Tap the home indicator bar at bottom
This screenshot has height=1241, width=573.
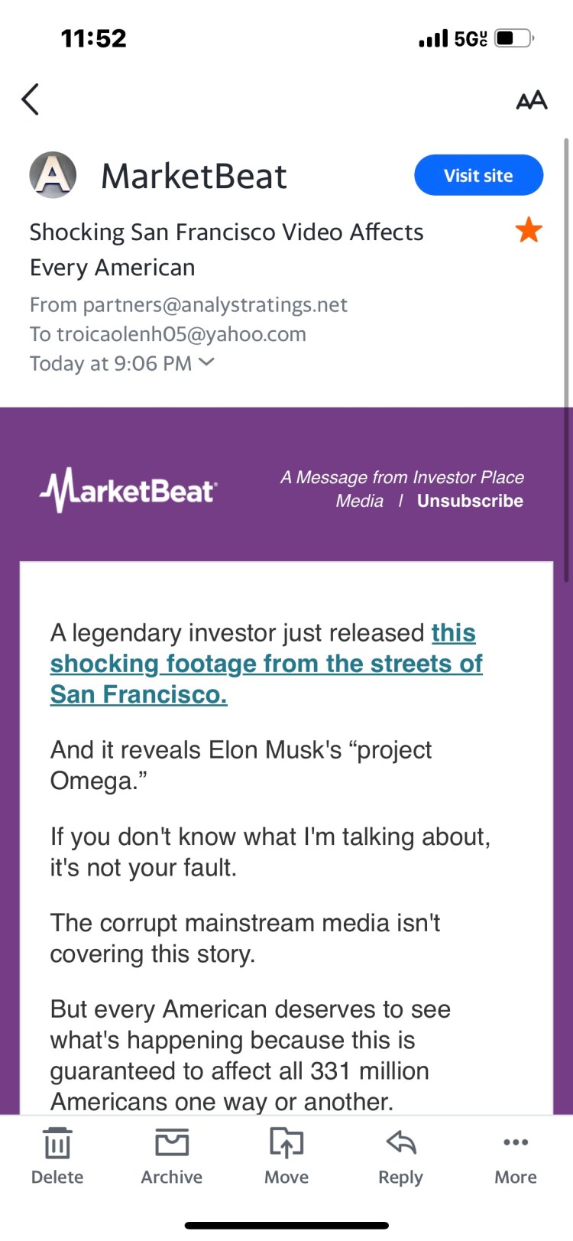click(x=286, y=1226)
